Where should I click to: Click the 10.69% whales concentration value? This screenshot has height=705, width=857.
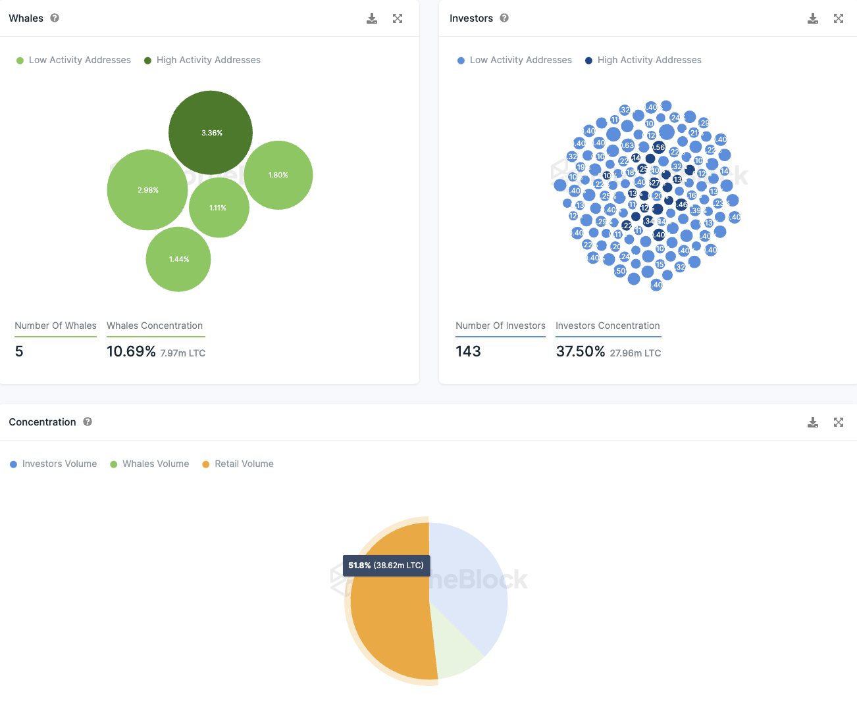(131, 351)
